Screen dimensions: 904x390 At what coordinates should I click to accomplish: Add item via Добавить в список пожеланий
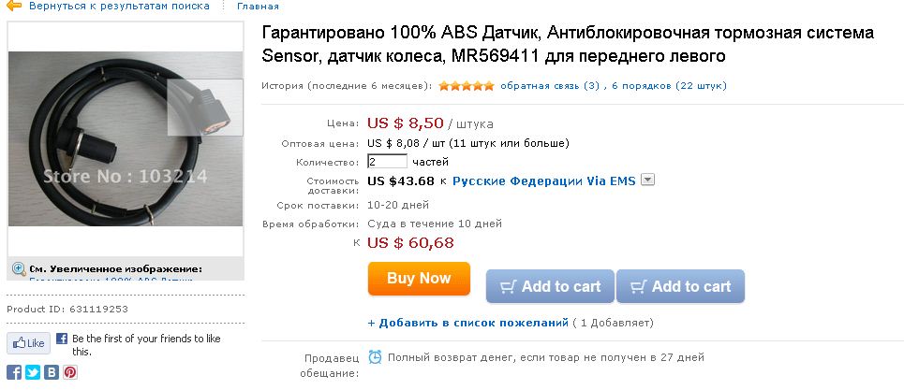pos(467,323)
